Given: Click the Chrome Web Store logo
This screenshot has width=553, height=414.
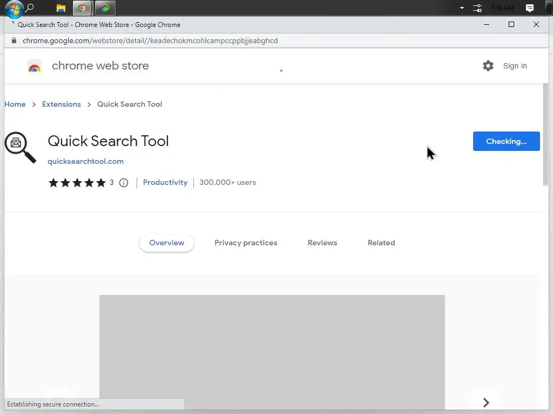Looking at the screenshot, I should click(35, 66).
